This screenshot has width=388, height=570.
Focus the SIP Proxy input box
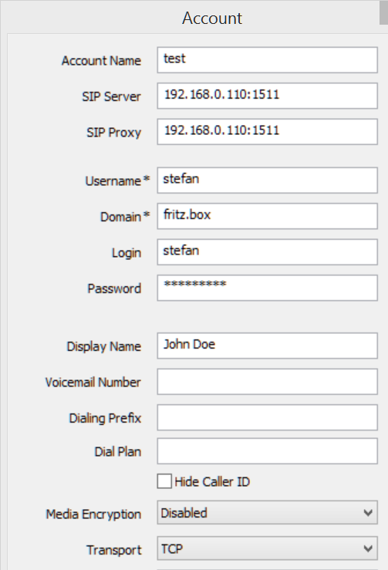(x=267, y=132)
